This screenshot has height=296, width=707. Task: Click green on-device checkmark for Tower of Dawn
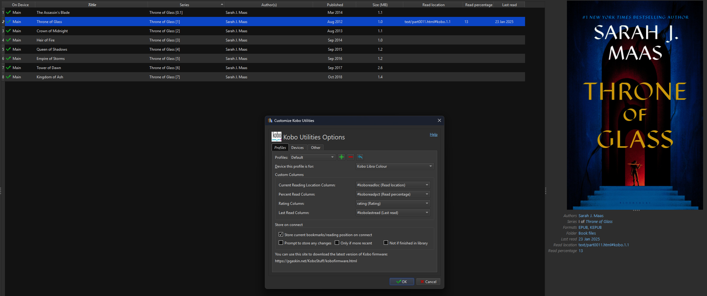coord(8,68)
